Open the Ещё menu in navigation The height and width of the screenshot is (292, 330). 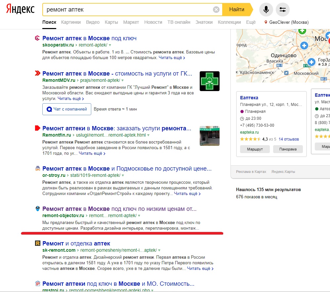click(251, 22)
